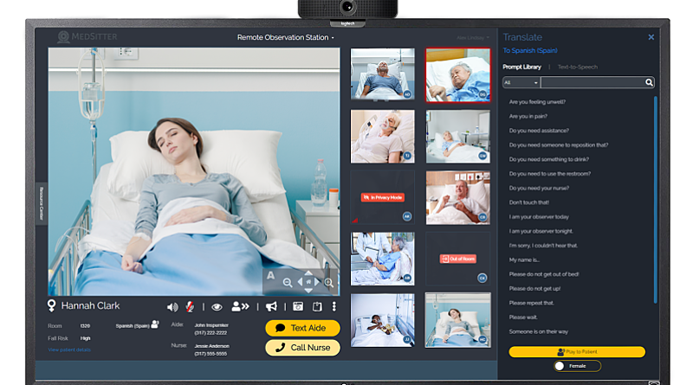Pan the camera down with the arrow
Viewport: 693px width, 385px height.
click(308, 291)
